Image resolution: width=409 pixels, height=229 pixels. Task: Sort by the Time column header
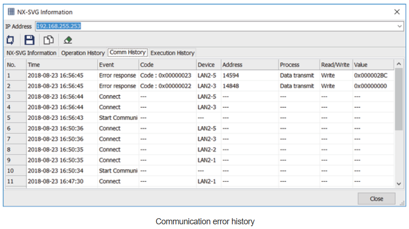tap(61, 64)
